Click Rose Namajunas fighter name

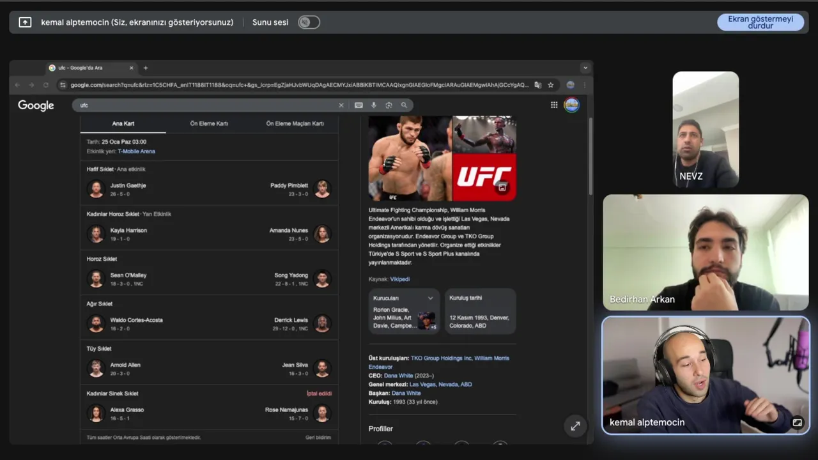click(287, 410)
